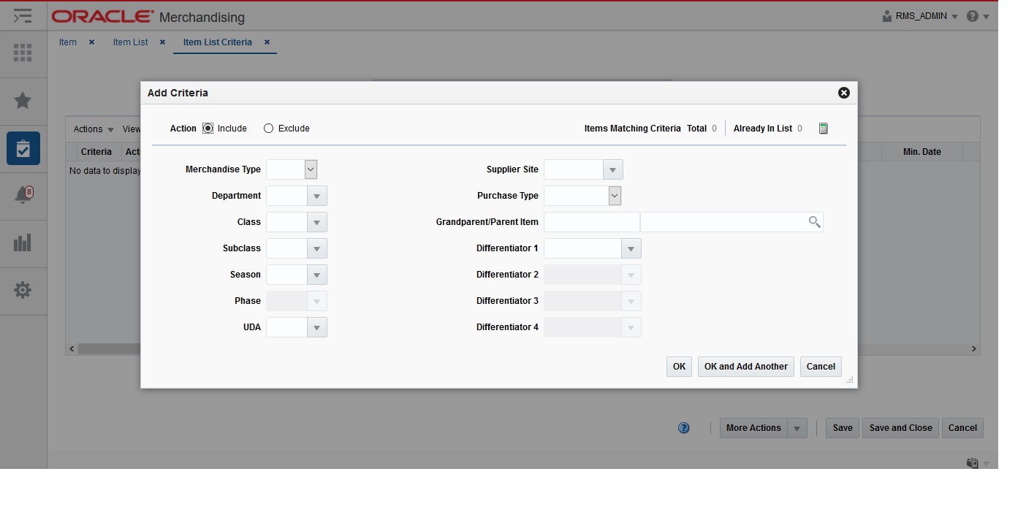1026x523 pixels.
Task: Open the Favorites star in the sidebar
Action: (x=23, y=101)
